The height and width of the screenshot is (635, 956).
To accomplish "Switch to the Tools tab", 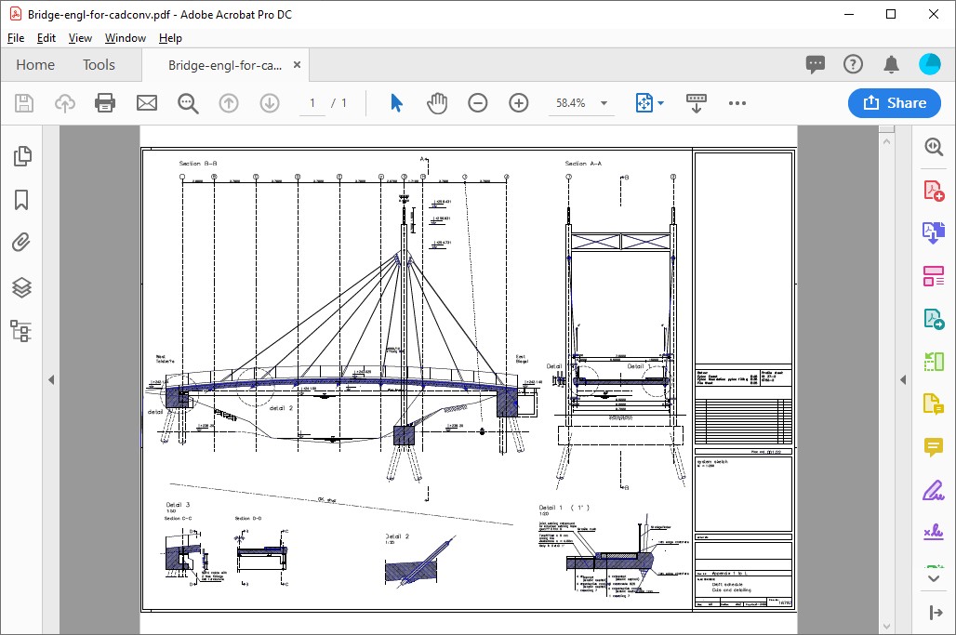I will click(x=99, y=65).
